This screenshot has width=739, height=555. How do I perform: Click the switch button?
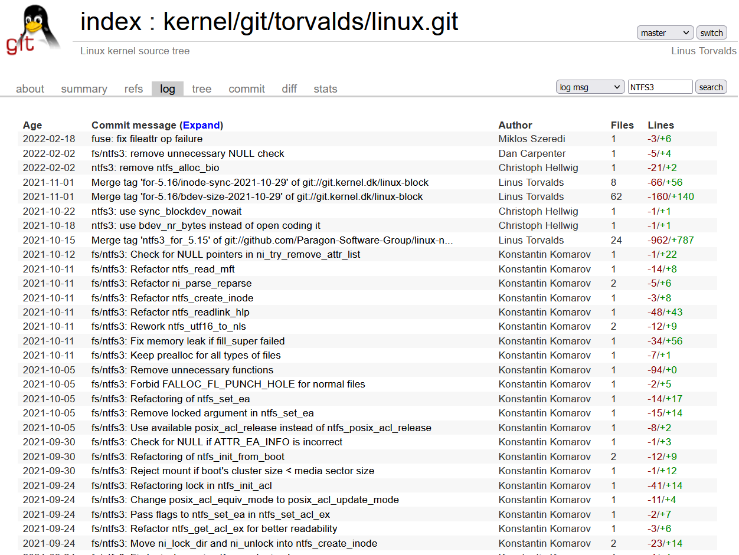coord(711,33)
